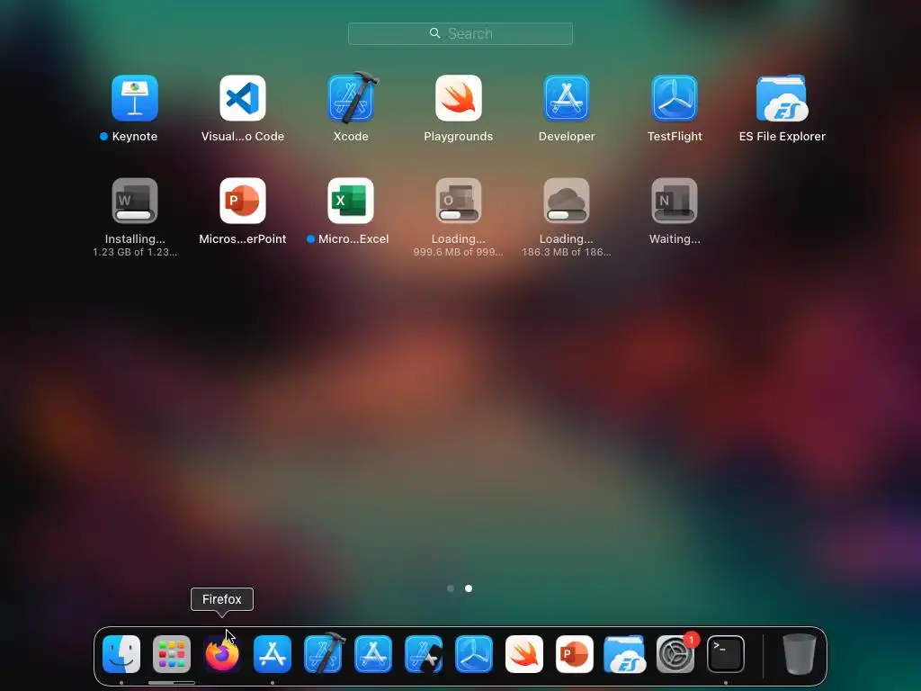Viewport: 921px width, 691px height.
Task: Open the App Store from the Dock
Action: coord(273,654)
